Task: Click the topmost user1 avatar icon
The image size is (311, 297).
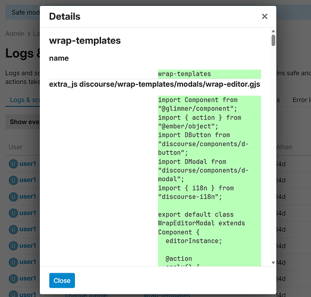Action: pyautogui.click(x=13, y=164)
